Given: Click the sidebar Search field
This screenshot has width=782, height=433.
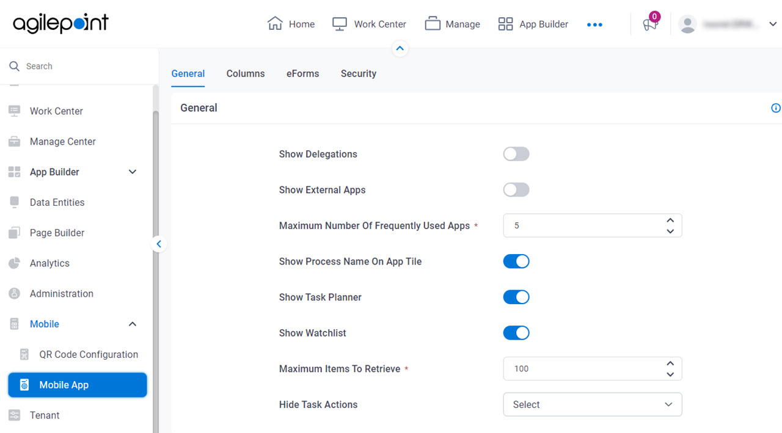Looking at the screenshot, I should tap(79, 66).
